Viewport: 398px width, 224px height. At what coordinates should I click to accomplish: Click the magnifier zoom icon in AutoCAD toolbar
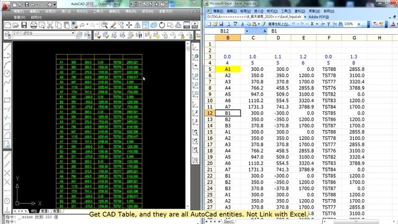[x=104, y=25]
